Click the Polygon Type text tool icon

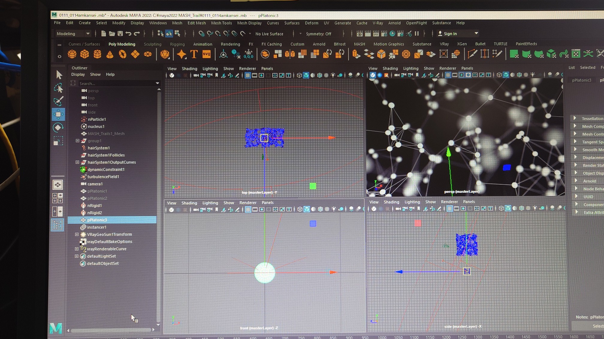tap(194, 54)
